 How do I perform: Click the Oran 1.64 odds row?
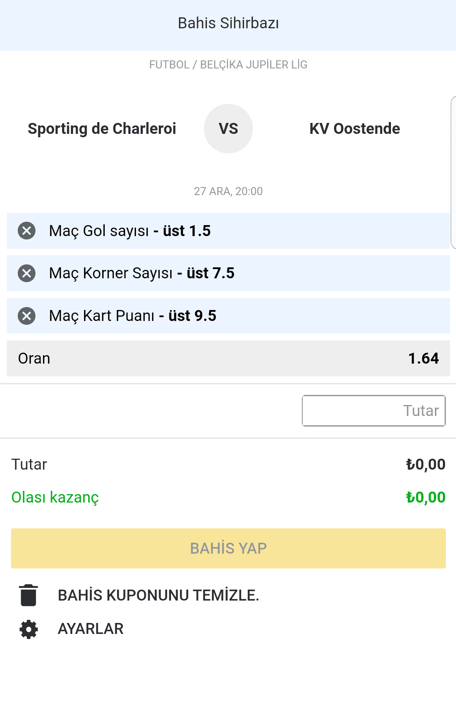click(228, 358)
